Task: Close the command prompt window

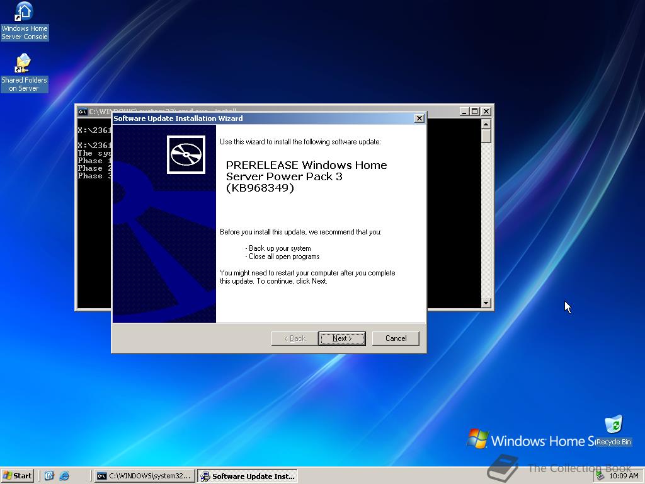Action: click(486, 112)
